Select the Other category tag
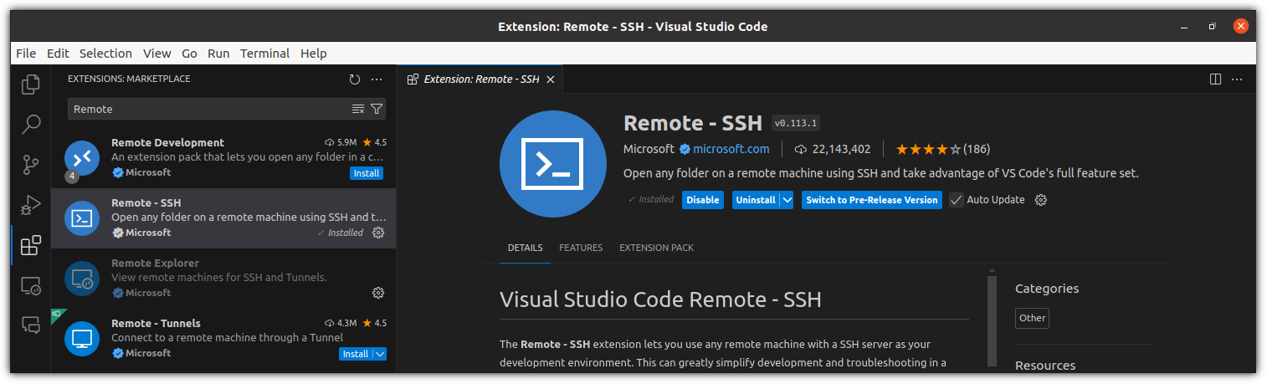This screenshot has height=384, width=1267. (1032, 318)
